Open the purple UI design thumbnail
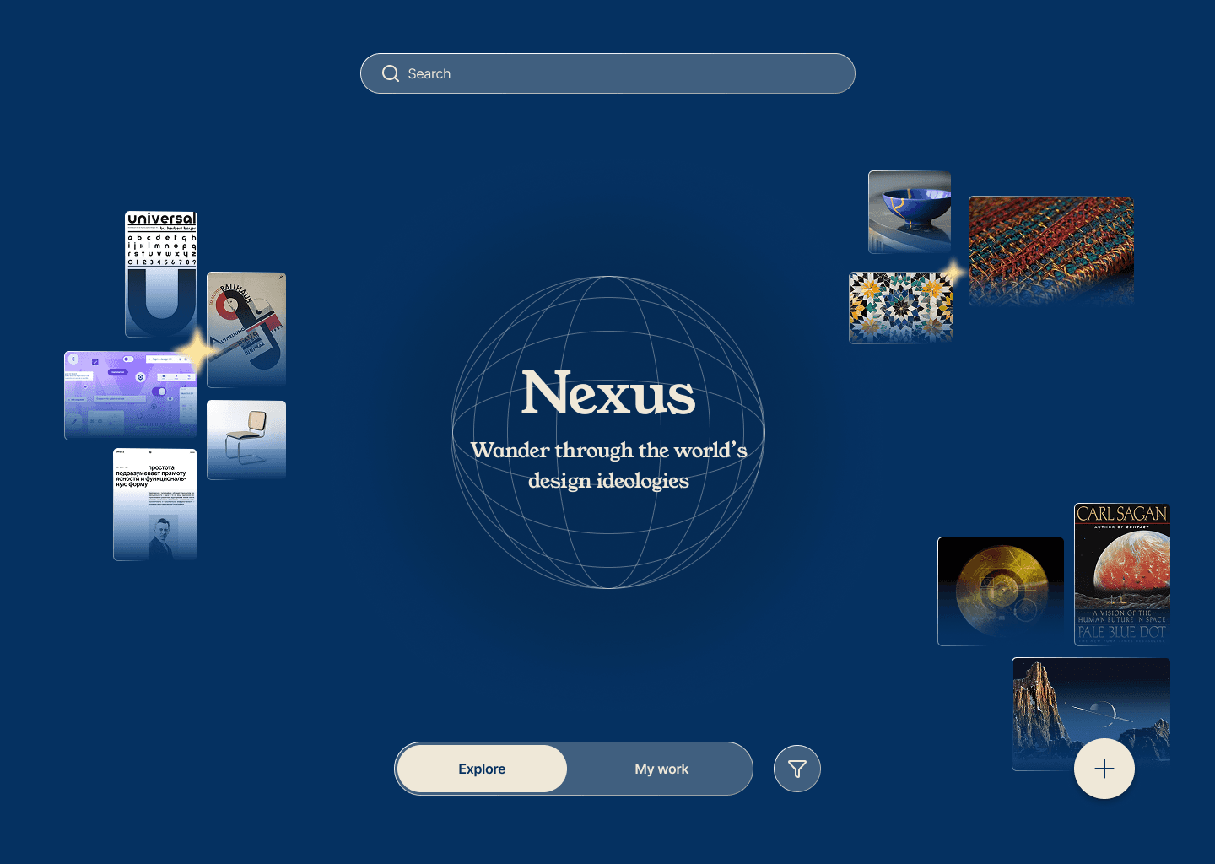1215x864 pixels. 131,396
